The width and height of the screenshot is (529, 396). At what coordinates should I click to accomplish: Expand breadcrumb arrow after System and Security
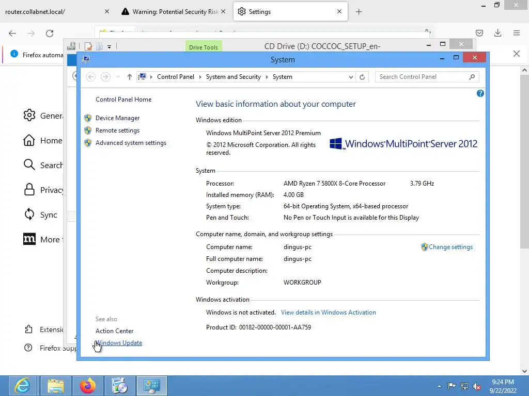click(x=267, y=77)
